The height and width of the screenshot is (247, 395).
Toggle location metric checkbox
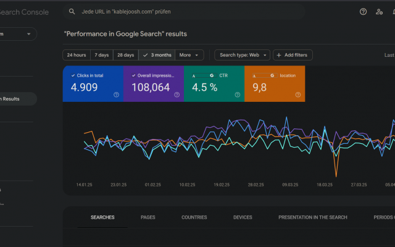click(265, 75)
